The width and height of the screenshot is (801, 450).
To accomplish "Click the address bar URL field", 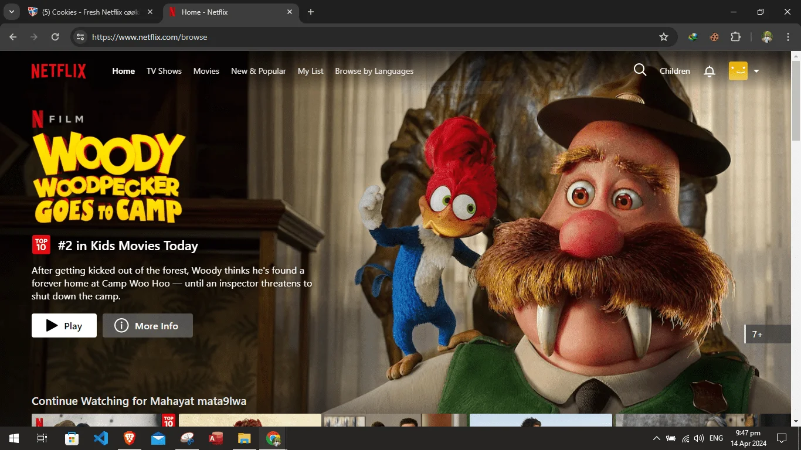I will coord(369,37).
